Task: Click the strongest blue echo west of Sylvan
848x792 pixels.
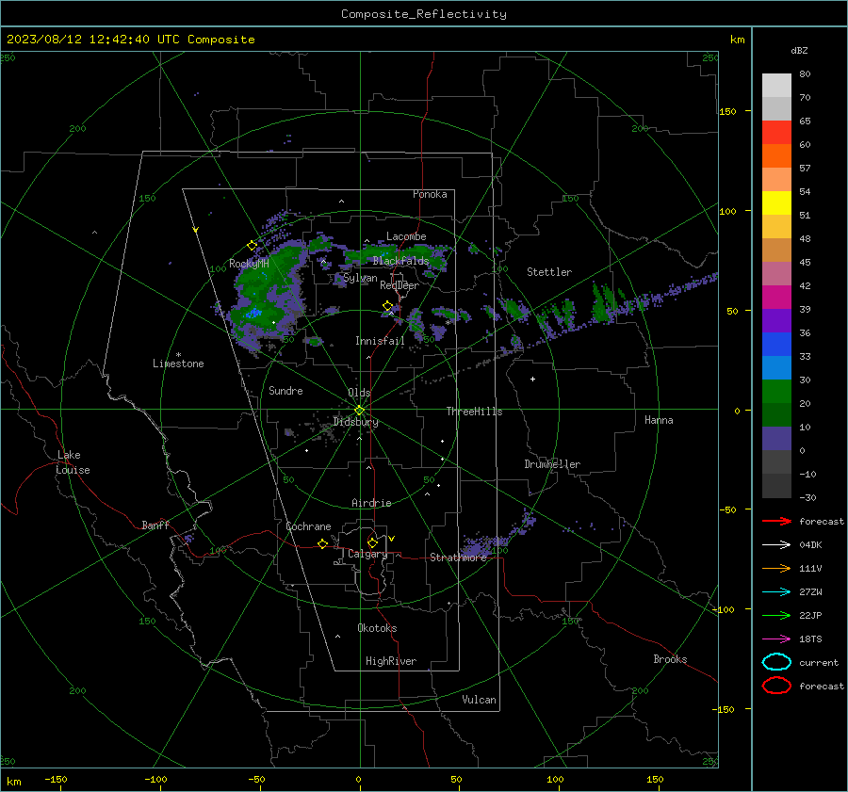Action: (253, 313)
